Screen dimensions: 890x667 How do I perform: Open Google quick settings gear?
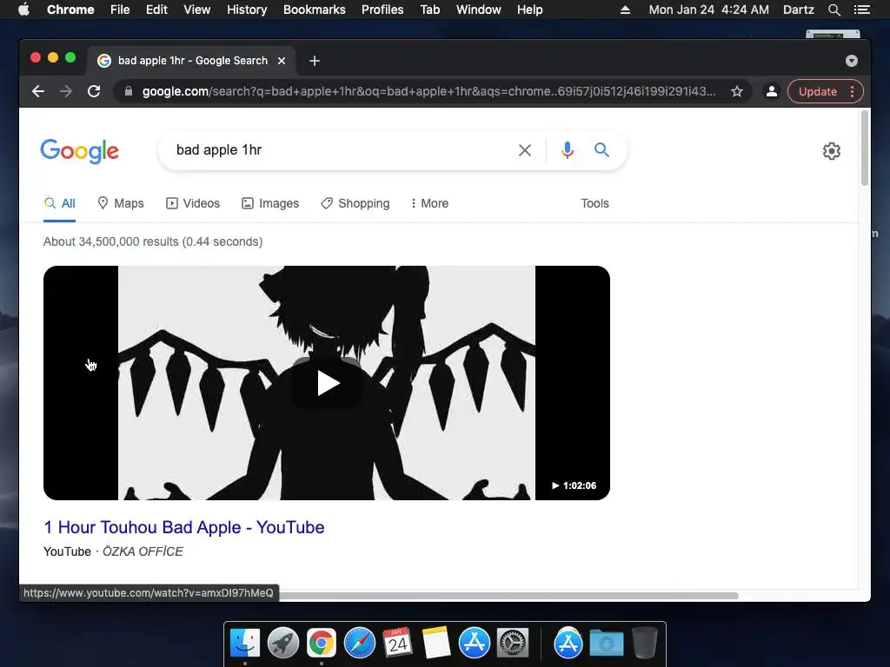pos(832,151)
